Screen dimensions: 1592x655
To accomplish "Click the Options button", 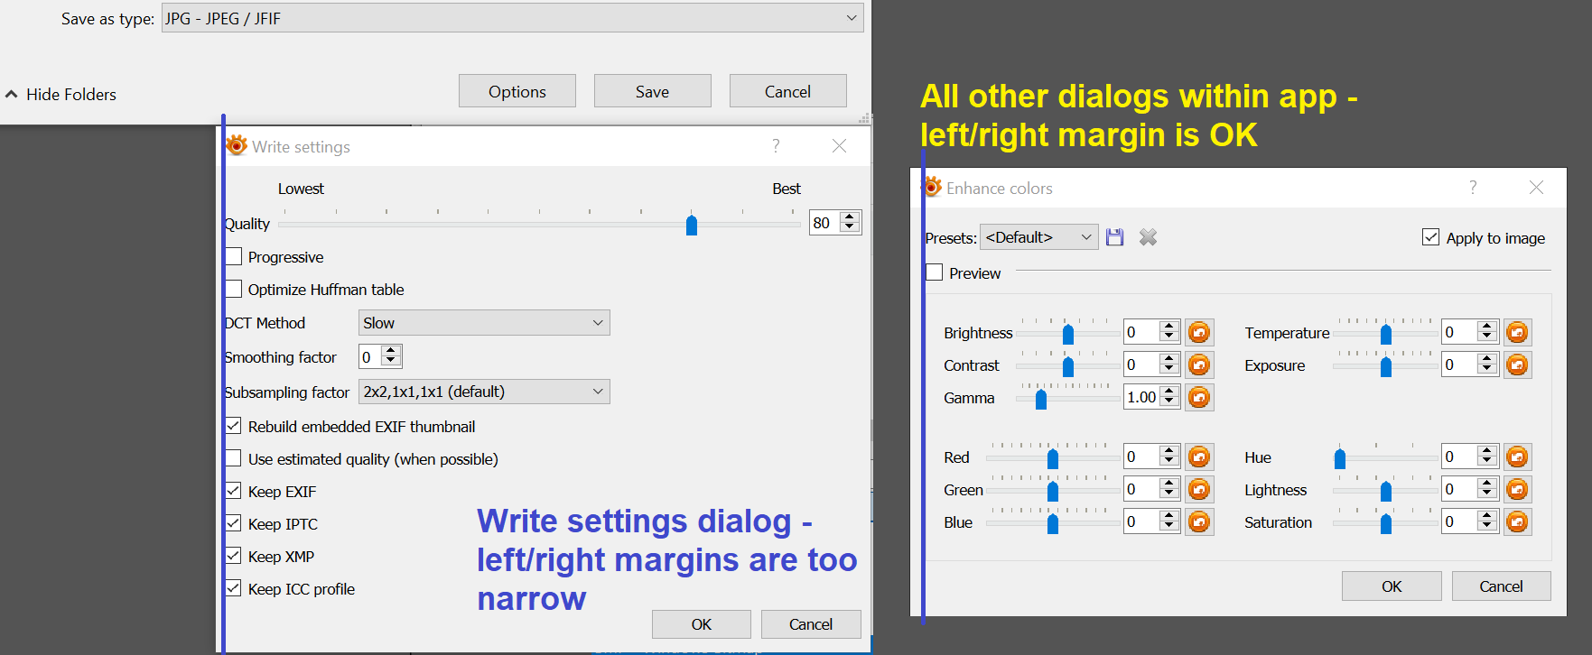I will (517, 91).
